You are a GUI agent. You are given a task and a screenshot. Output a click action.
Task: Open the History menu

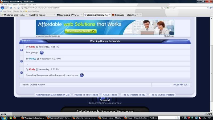click(x=15, y=5)
